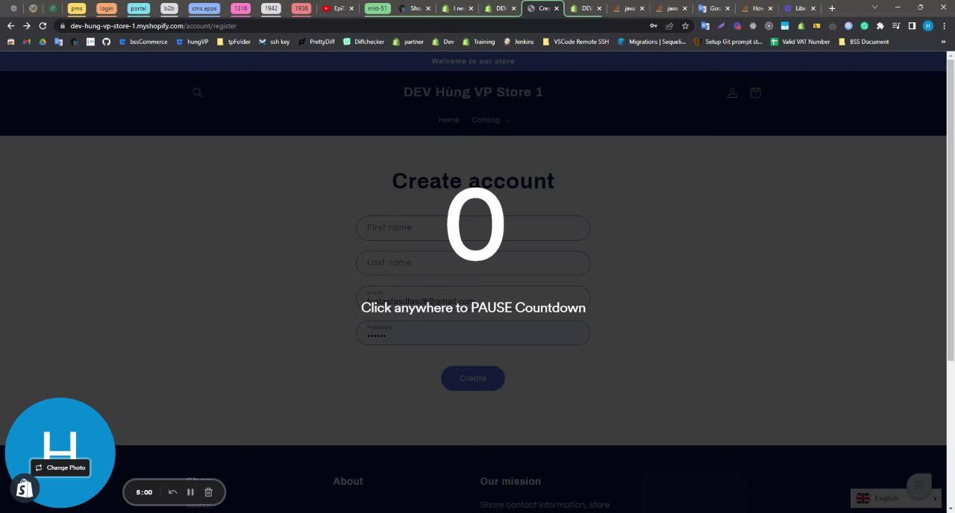Viewport: 955px width, 513px height.
Task: Open the Shopify bag icon bubble
Action: click(25, 488)
